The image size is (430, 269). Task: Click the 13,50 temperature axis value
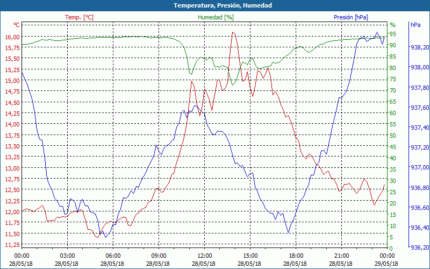(12, 146)
